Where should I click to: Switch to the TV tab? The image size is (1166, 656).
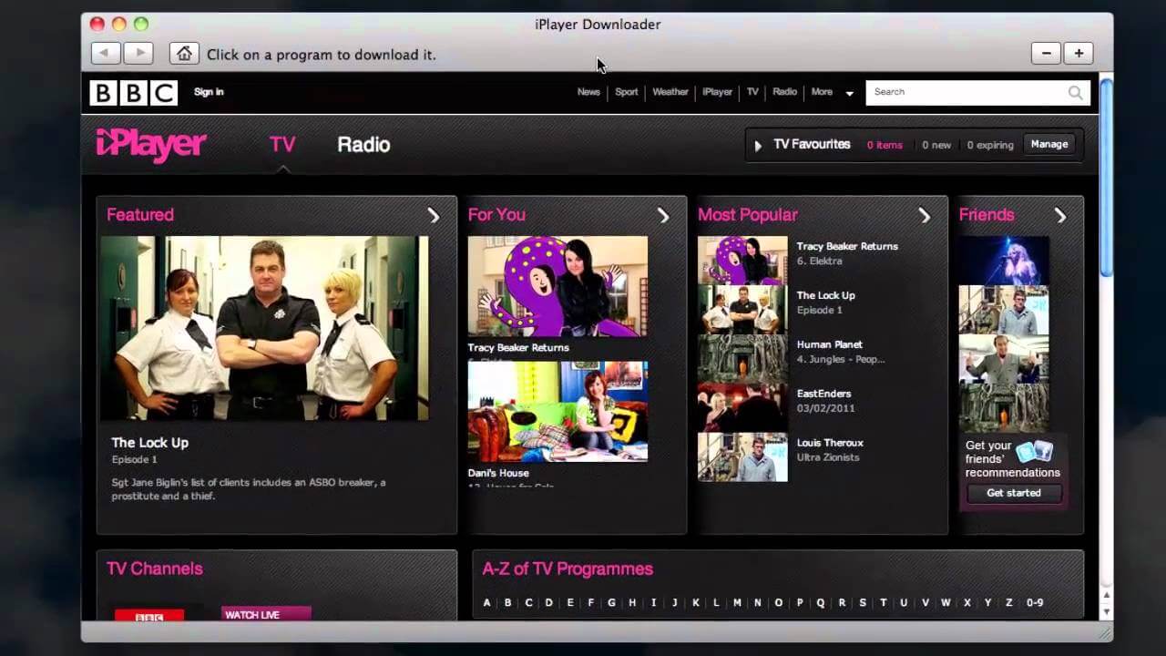(x=282, y=144)
